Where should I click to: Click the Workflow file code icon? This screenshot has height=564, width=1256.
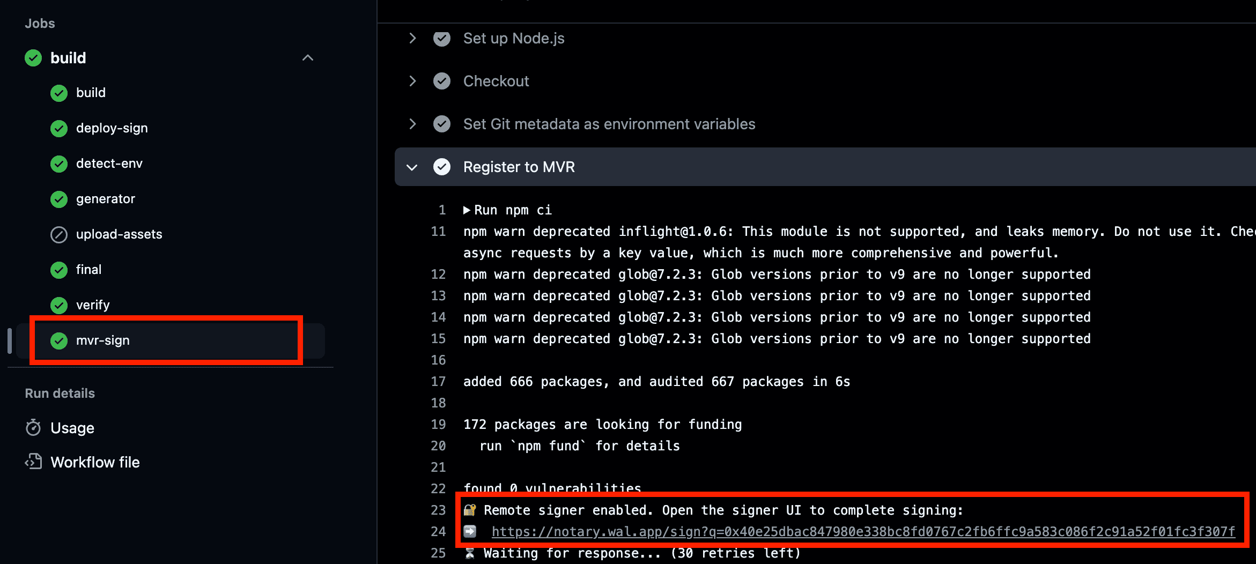pos(33,462)
